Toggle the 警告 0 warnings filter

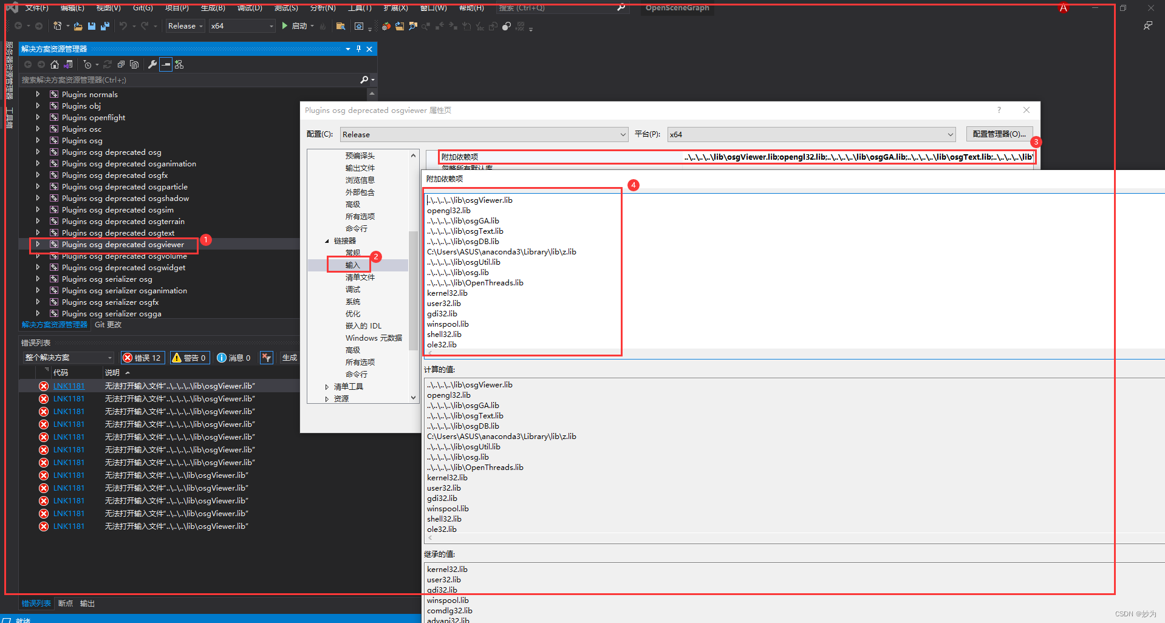pyautogui.click(x=189, y=358)
